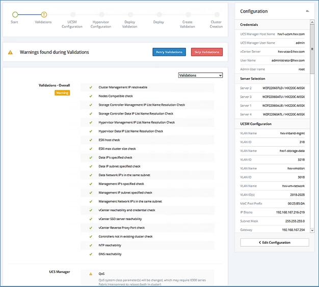Click checkmark for ESXi max cluster size check

(91, 149)
